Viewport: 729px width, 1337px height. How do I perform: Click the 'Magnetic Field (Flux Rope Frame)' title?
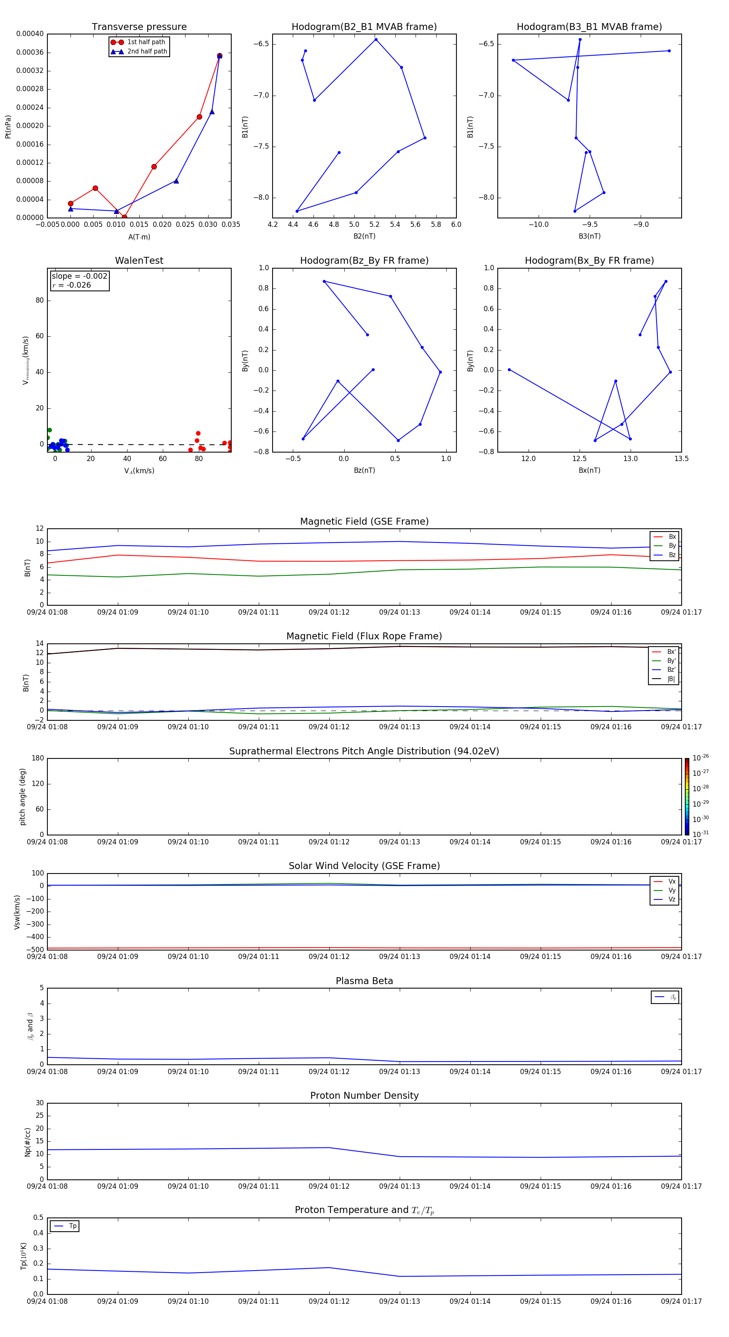tap(364, 636)
